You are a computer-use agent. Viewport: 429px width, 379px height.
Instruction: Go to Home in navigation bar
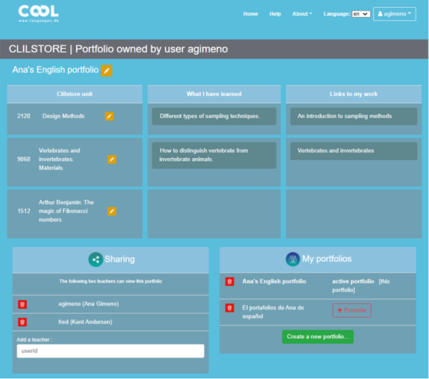click(251, 14)
